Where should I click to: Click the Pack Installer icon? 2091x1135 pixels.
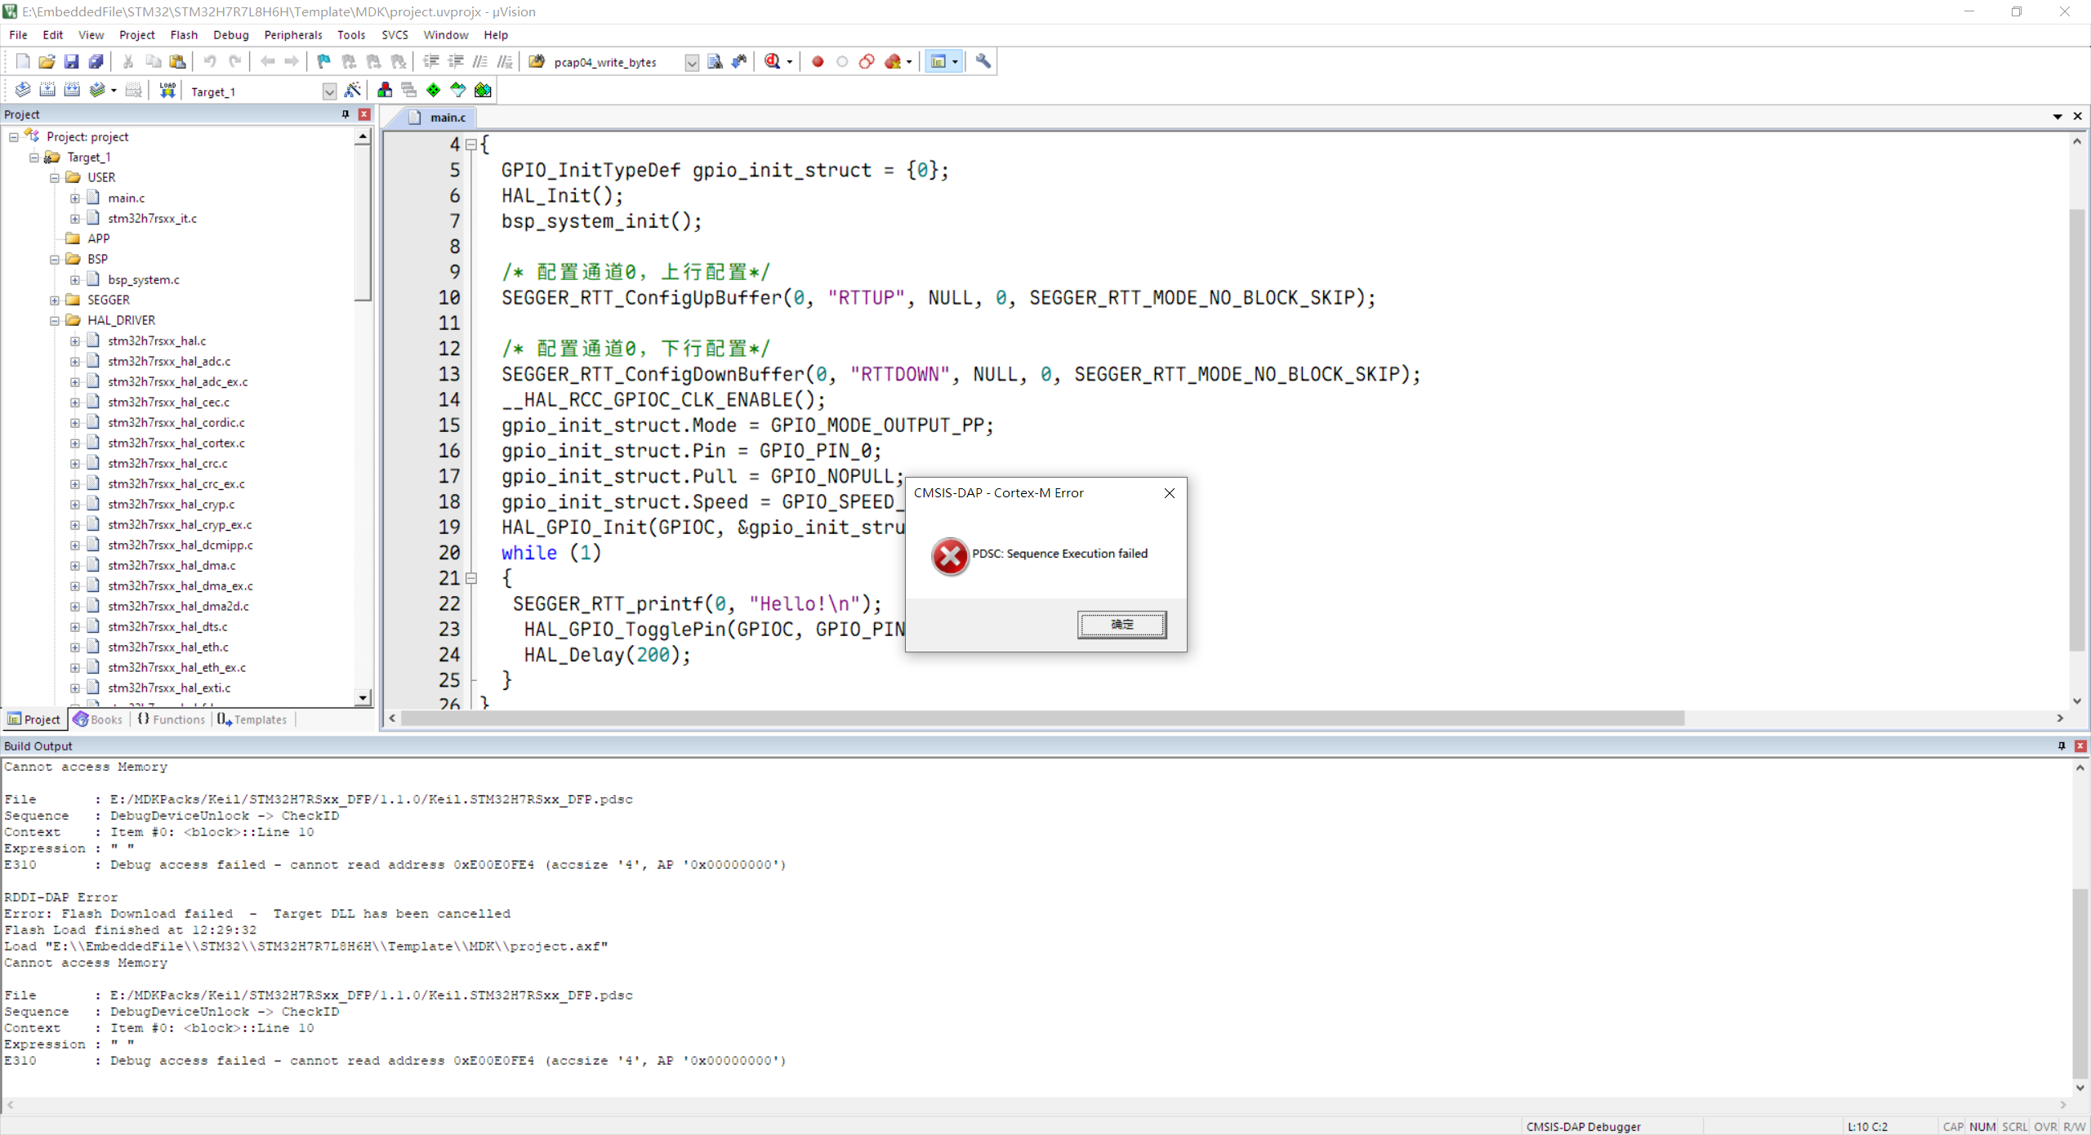click(483, 90)
